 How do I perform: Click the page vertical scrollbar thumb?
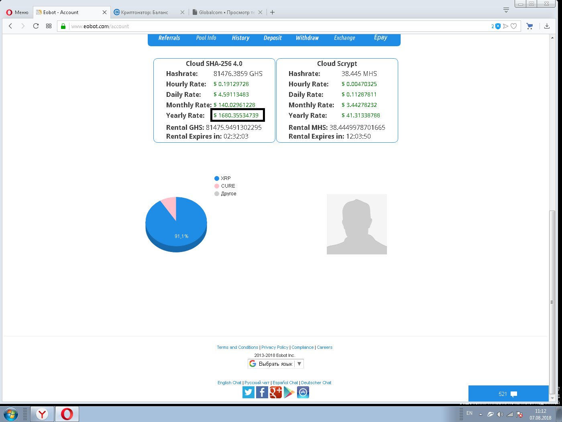point(552,301)
